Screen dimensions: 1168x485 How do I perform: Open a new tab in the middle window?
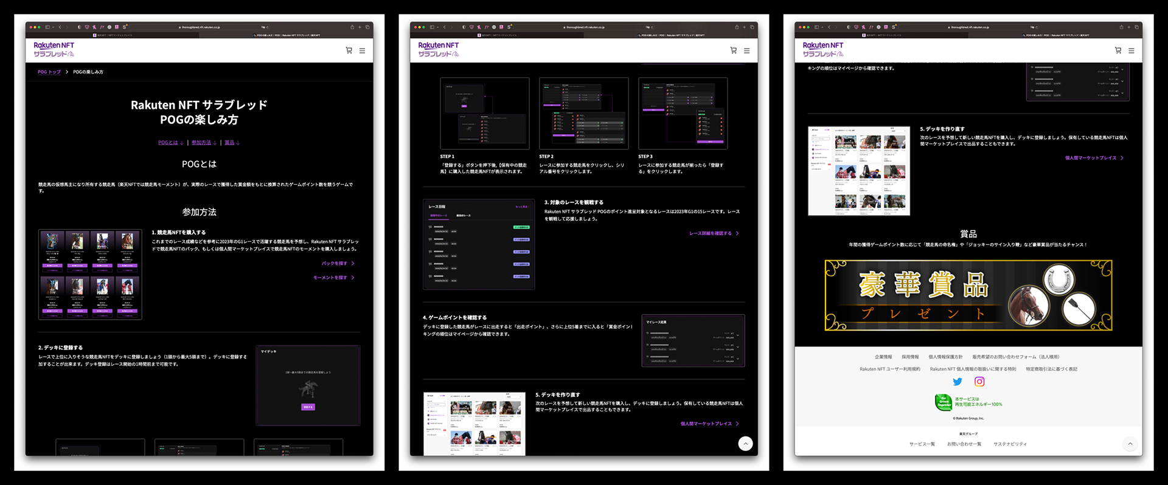(744, 27)
